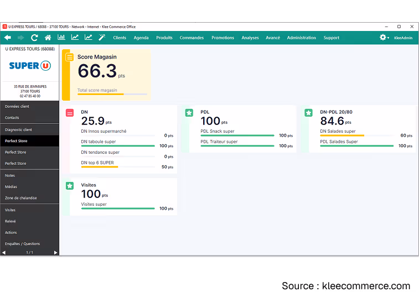419x292 pixels.
Task: Refresh the page with the reload icon
Action: (x=34, y=38)
